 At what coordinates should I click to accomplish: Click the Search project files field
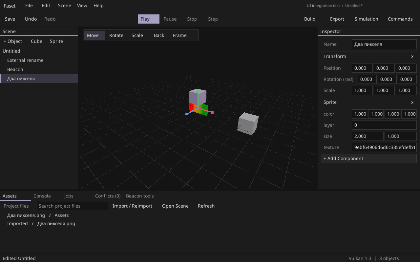coord(72,206)
